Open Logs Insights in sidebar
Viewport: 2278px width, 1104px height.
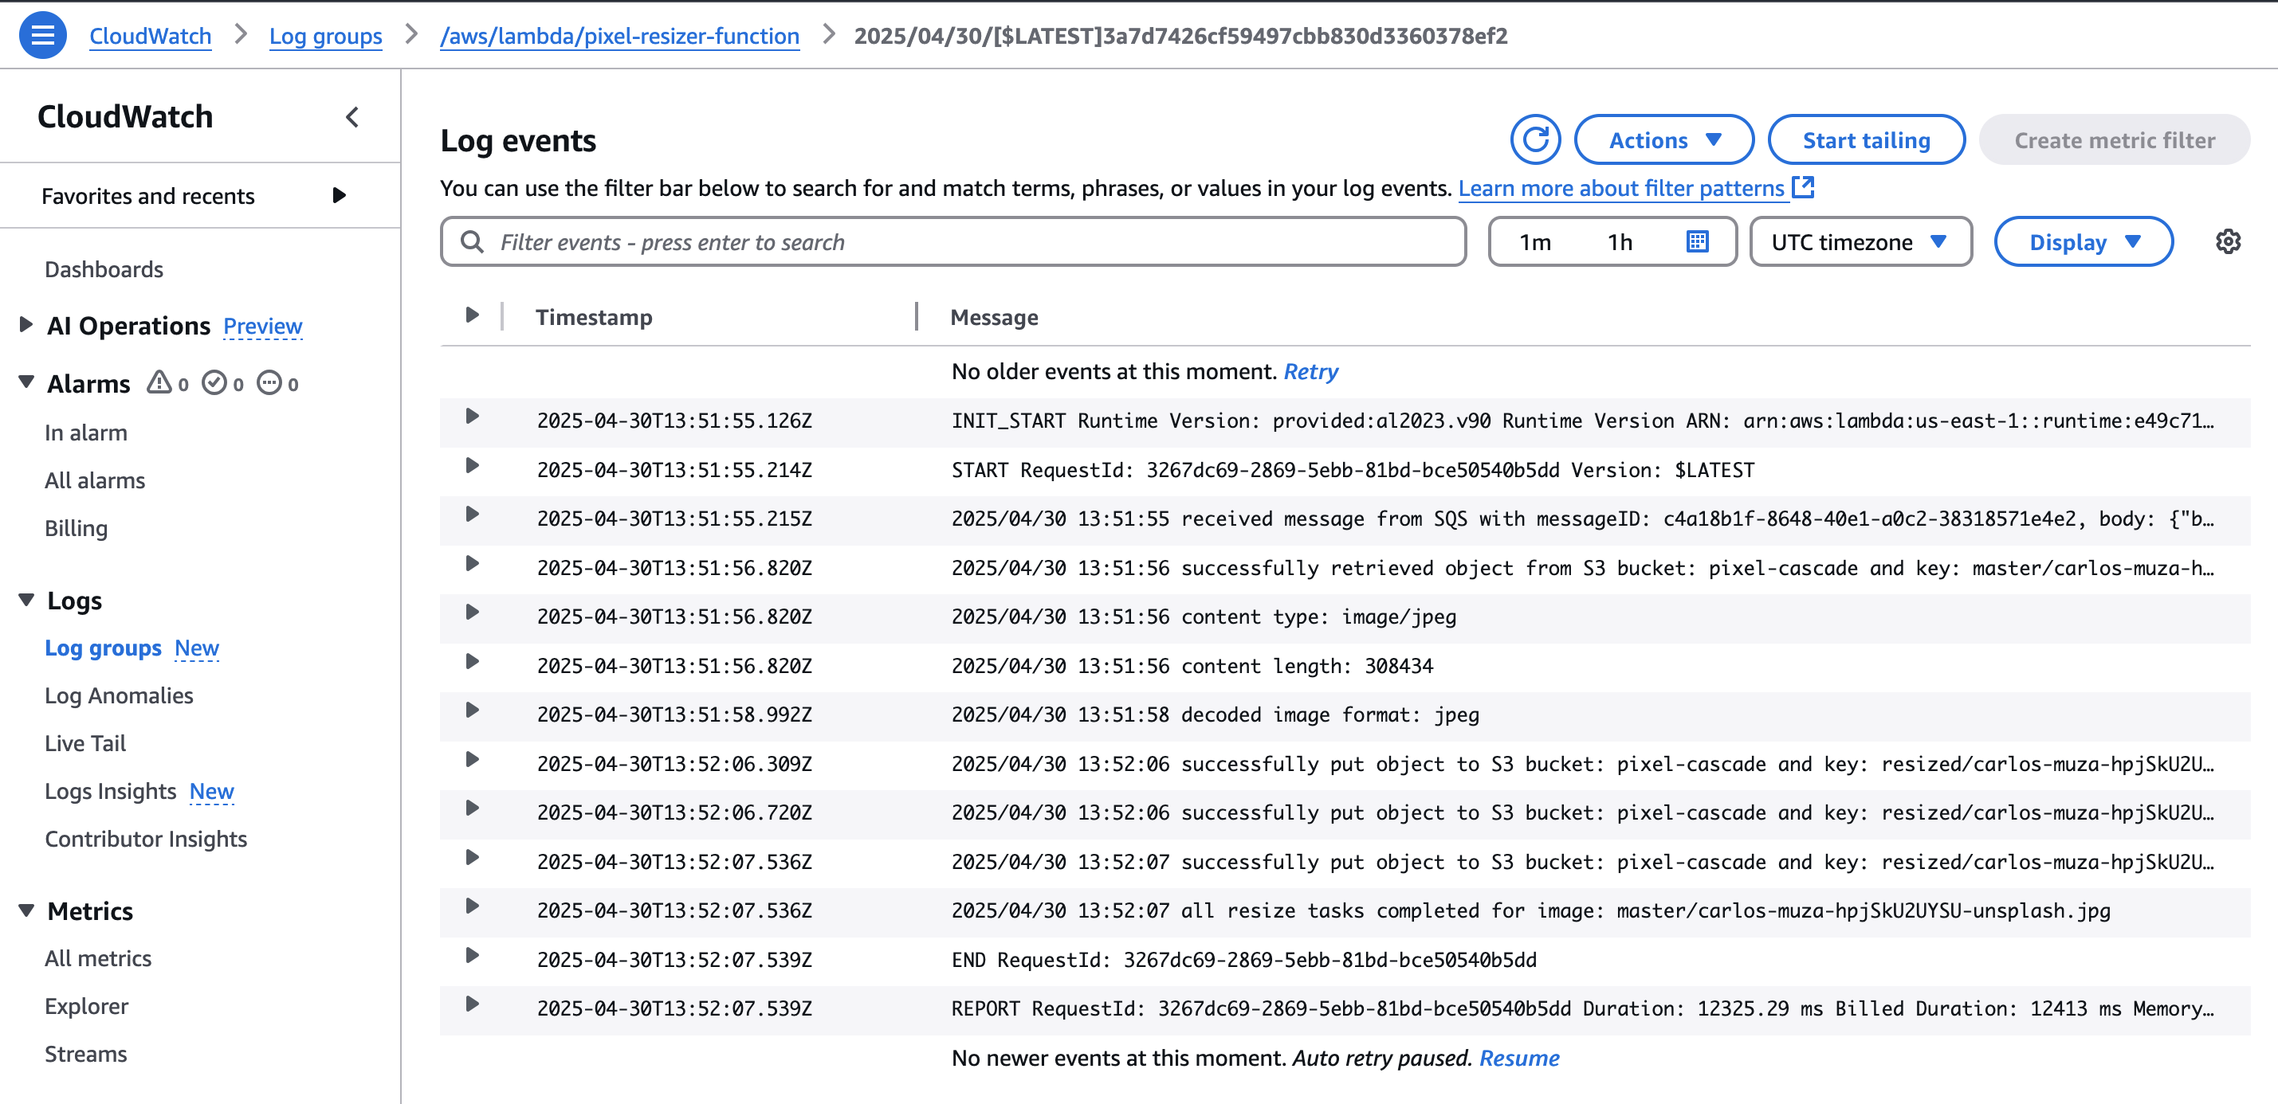[x=111, y=791]
